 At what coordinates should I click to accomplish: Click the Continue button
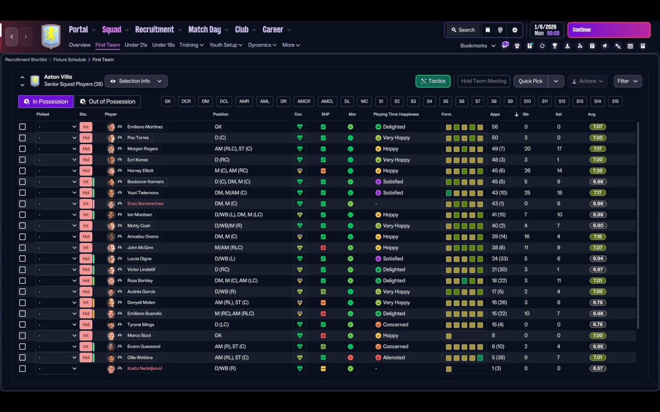tap(609, 30)
